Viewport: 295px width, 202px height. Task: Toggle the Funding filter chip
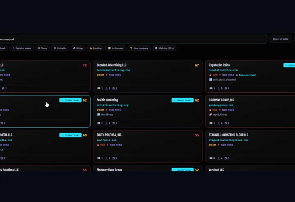point(95,48)
